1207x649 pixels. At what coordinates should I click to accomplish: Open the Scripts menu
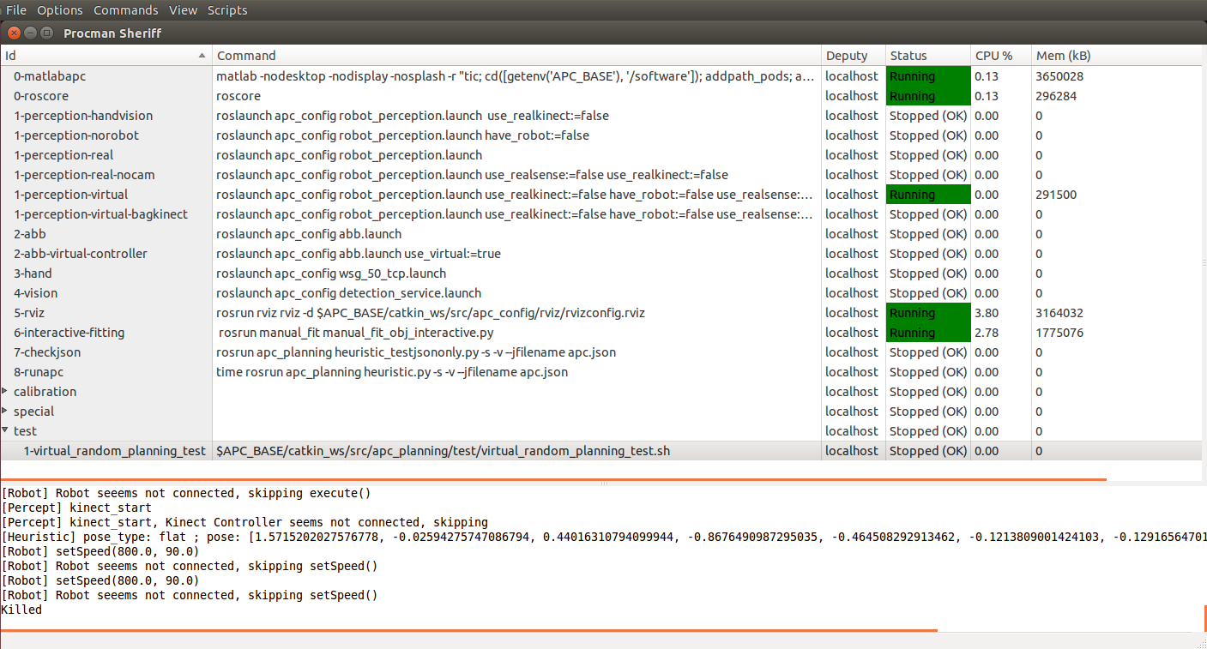[227, 10]
